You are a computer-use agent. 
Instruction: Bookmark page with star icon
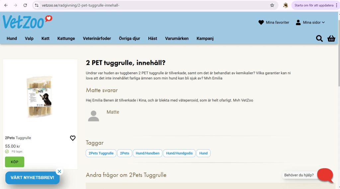click(272, 5)
